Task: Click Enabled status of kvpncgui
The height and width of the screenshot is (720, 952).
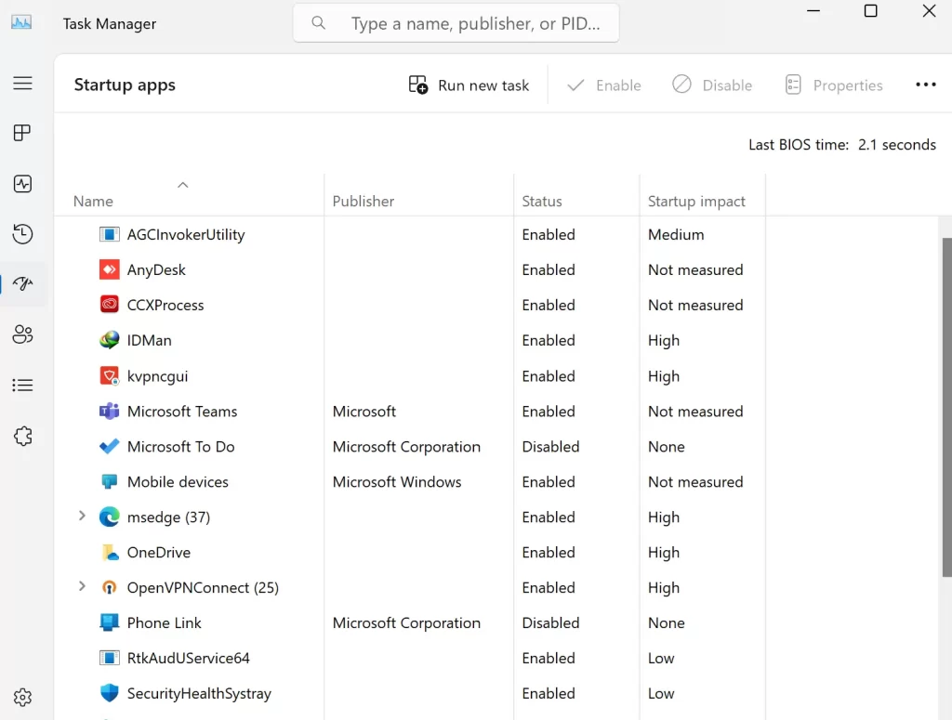Action: (549, 376)
